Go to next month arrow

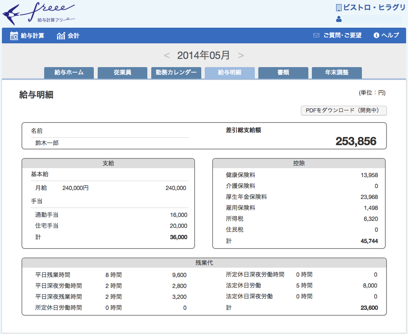tap(241, 55)
